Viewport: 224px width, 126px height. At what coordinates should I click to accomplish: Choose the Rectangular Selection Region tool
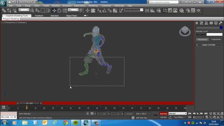coord(43,10)
